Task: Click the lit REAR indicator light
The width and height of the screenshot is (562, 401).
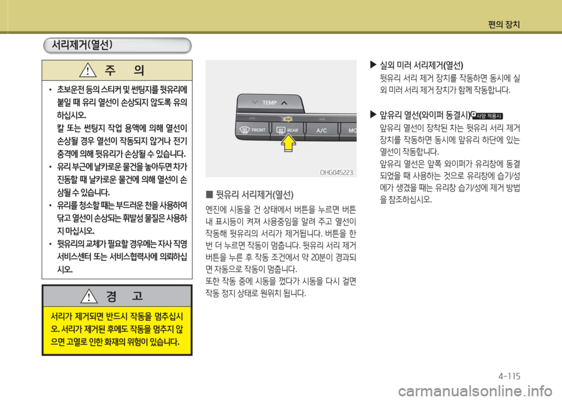Action: coord(288,119)
